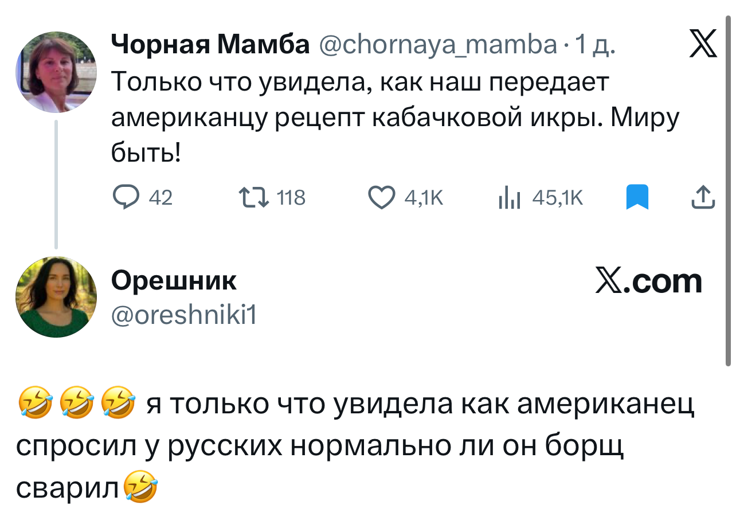Screen dimensions: 736x528
Task: Like the tweet with the heart icon
Action: point(382,198)
